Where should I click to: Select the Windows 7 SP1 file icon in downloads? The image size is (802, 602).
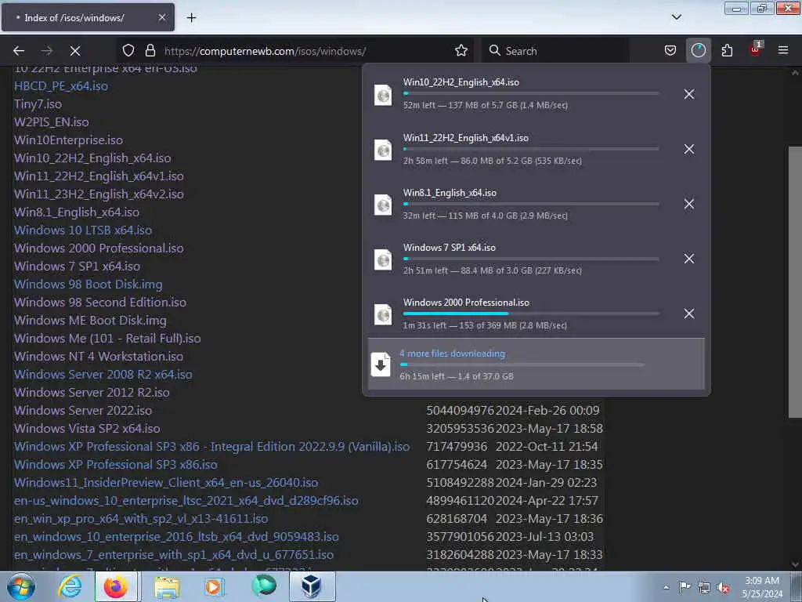pos(383,259)
